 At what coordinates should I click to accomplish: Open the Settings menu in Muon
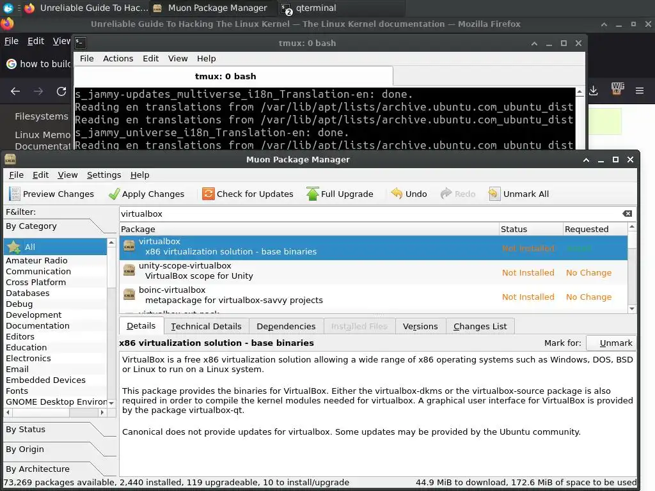(104, 175)
